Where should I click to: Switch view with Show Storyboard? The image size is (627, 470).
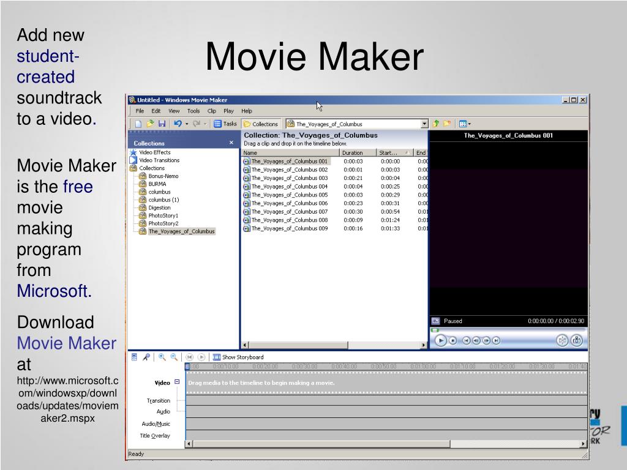238,357
